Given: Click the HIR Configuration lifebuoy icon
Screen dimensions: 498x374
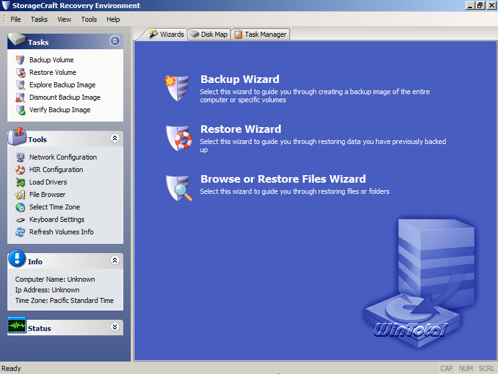Looking at the screenshot, I should pyautogui.click(x=21, y=170).
